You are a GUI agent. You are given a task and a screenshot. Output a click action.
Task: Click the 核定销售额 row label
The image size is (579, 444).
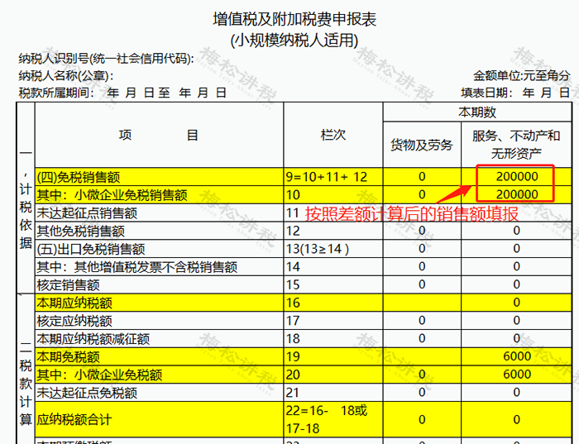click(x=68, y=285)
